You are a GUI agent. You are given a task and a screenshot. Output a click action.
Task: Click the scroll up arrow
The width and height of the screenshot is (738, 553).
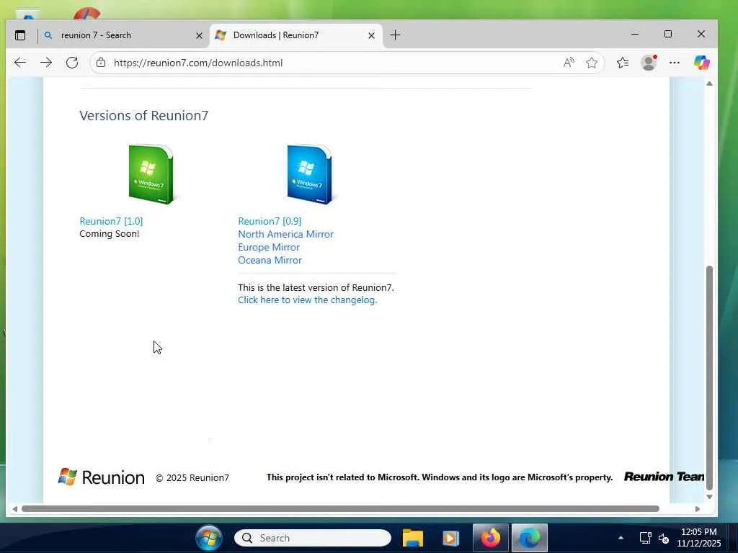coord(709,84)
